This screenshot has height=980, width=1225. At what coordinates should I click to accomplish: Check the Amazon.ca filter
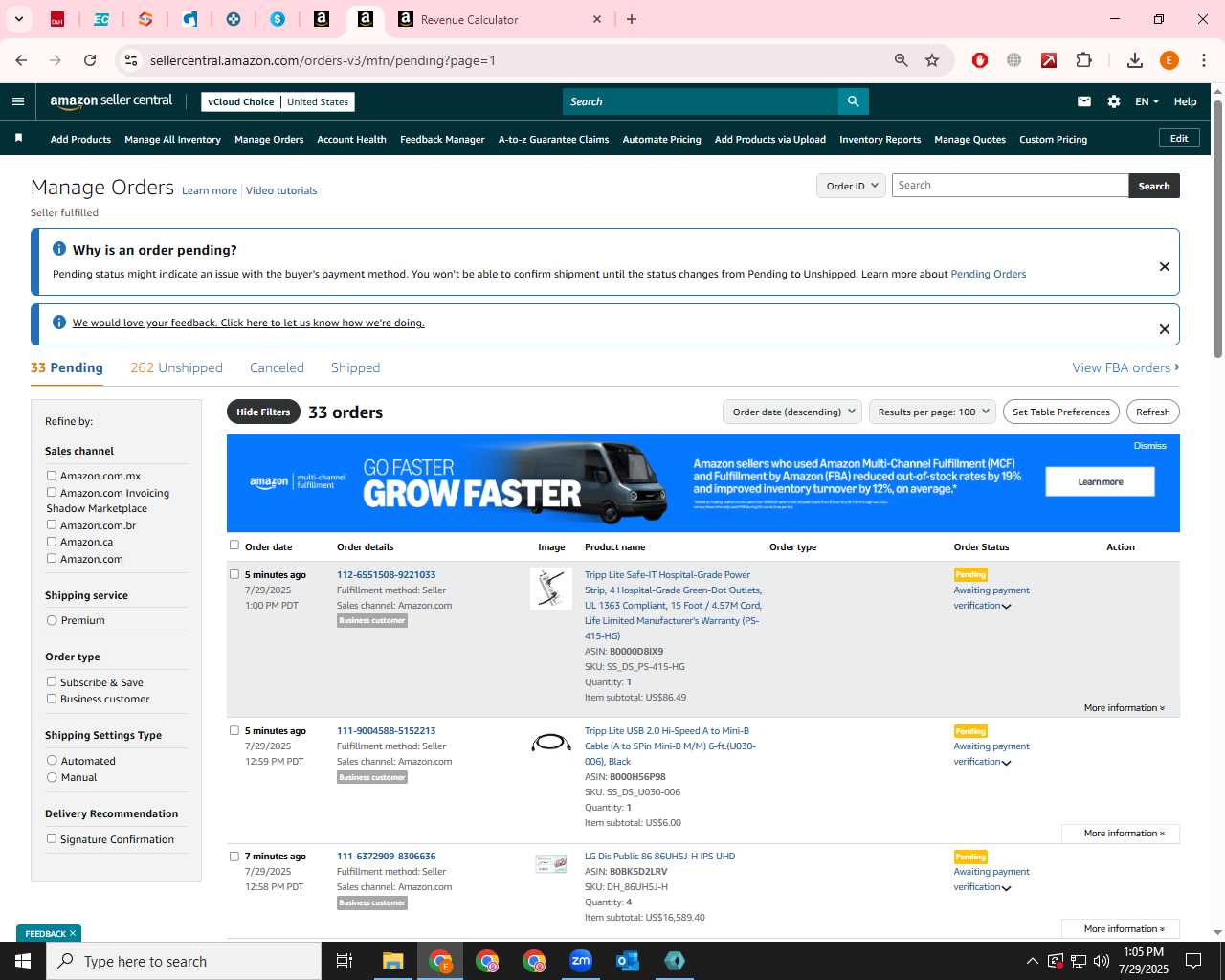click(x=52, y=542)
